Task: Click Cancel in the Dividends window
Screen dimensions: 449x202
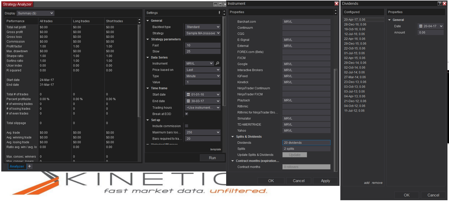Action: tap(433, 195)
